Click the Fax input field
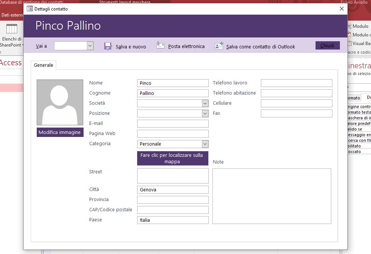 [x=296, y=114]
